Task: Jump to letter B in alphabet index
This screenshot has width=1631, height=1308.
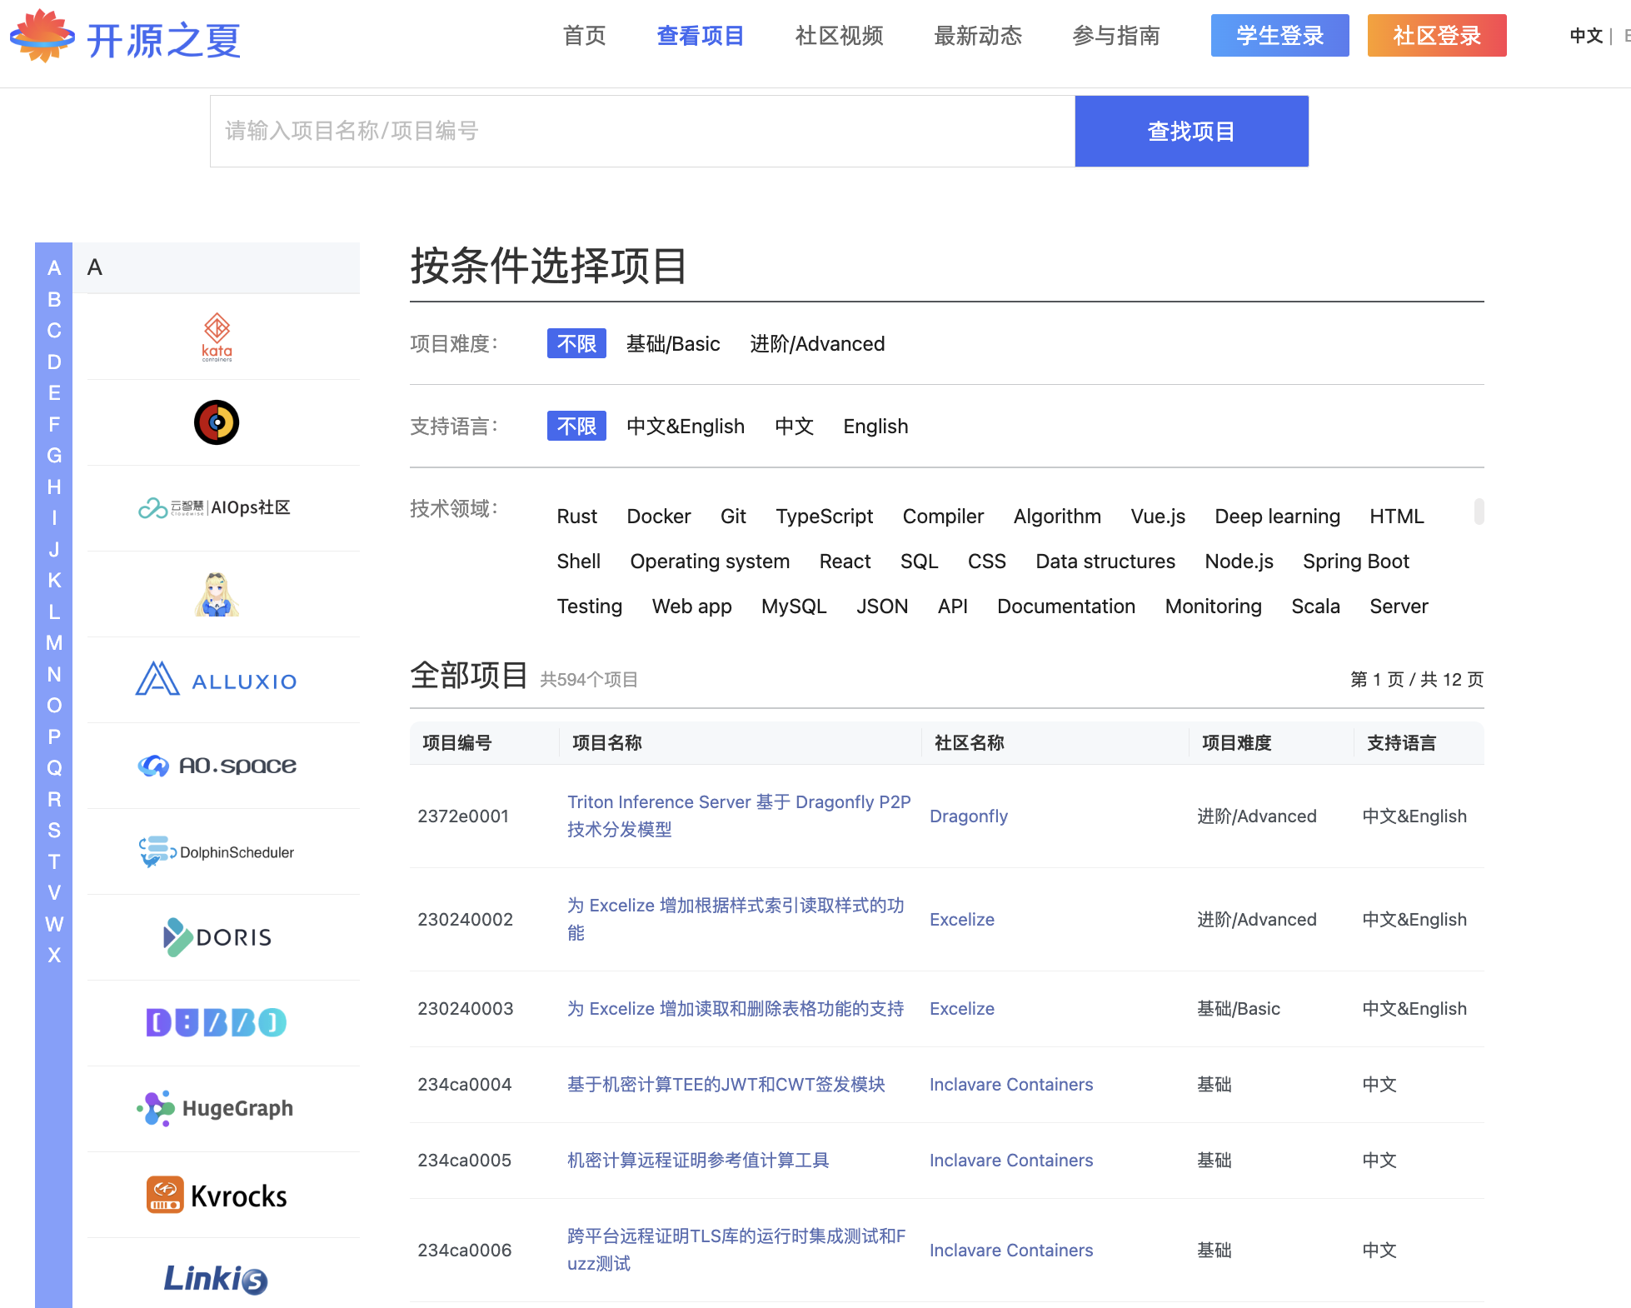Action: tap(54, 299)
